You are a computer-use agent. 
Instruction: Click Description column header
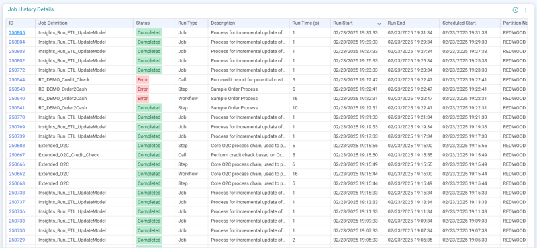(x=248, y=23)
